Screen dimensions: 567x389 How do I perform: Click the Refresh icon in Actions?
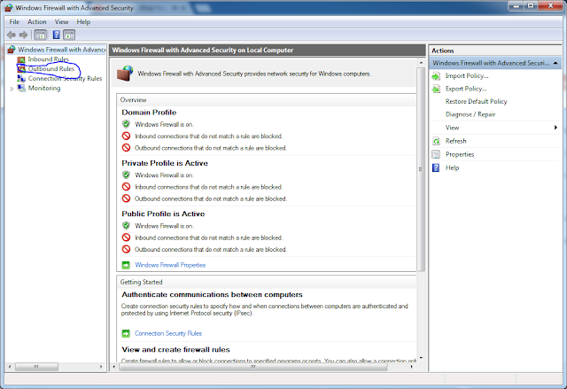pos(436,141)
